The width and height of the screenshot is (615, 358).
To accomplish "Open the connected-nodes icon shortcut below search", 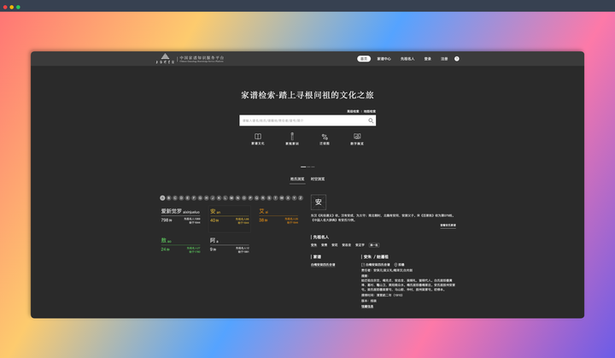I will (325, 137).
